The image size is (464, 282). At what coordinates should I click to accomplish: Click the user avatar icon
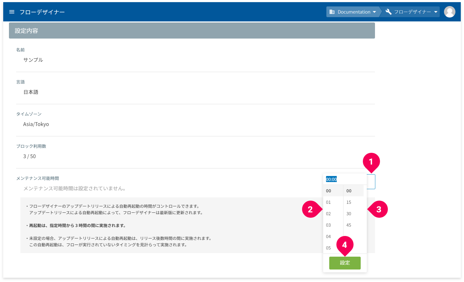[449, 12]
